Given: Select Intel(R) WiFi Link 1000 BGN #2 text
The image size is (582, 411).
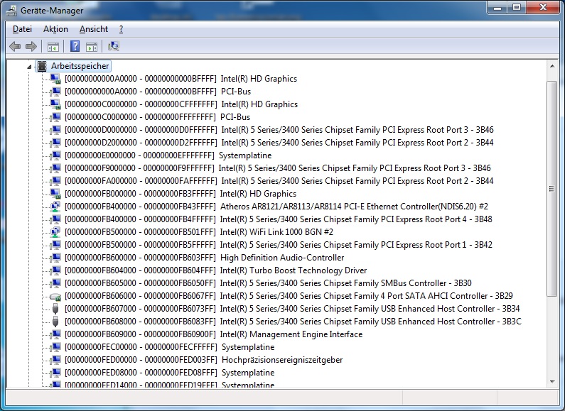Looking at the screenshot, I should click(276, 232).
